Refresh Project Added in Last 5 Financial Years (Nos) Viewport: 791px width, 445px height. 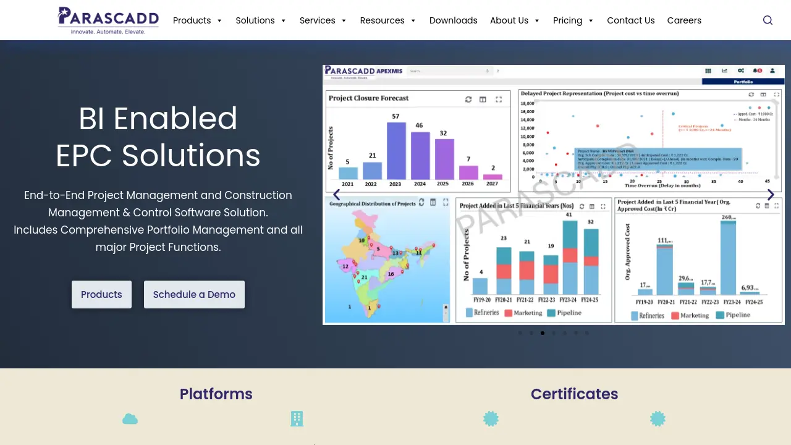pyautogui.click(x=581, y=206)
